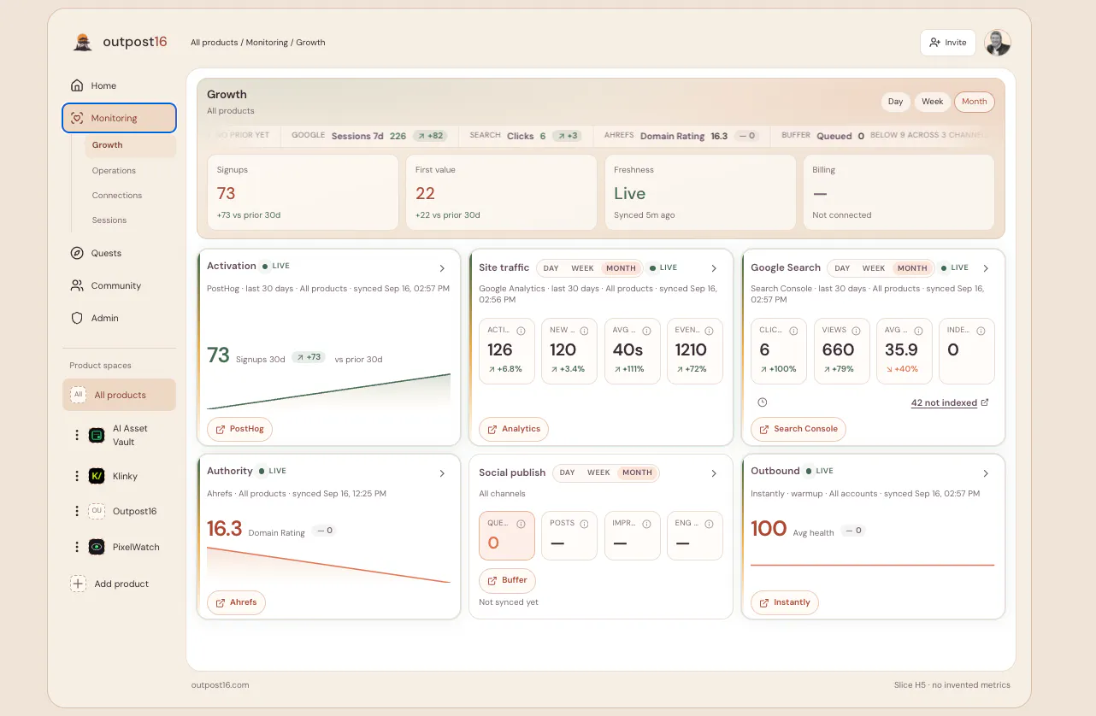Viewport: 1096px width, 716px height.
Task: Open the Instantly external link button
Action: [785, 602]
